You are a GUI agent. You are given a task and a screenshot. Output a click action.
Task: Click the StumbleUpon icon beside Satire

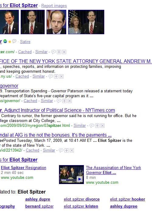click(x=5, y=41)
